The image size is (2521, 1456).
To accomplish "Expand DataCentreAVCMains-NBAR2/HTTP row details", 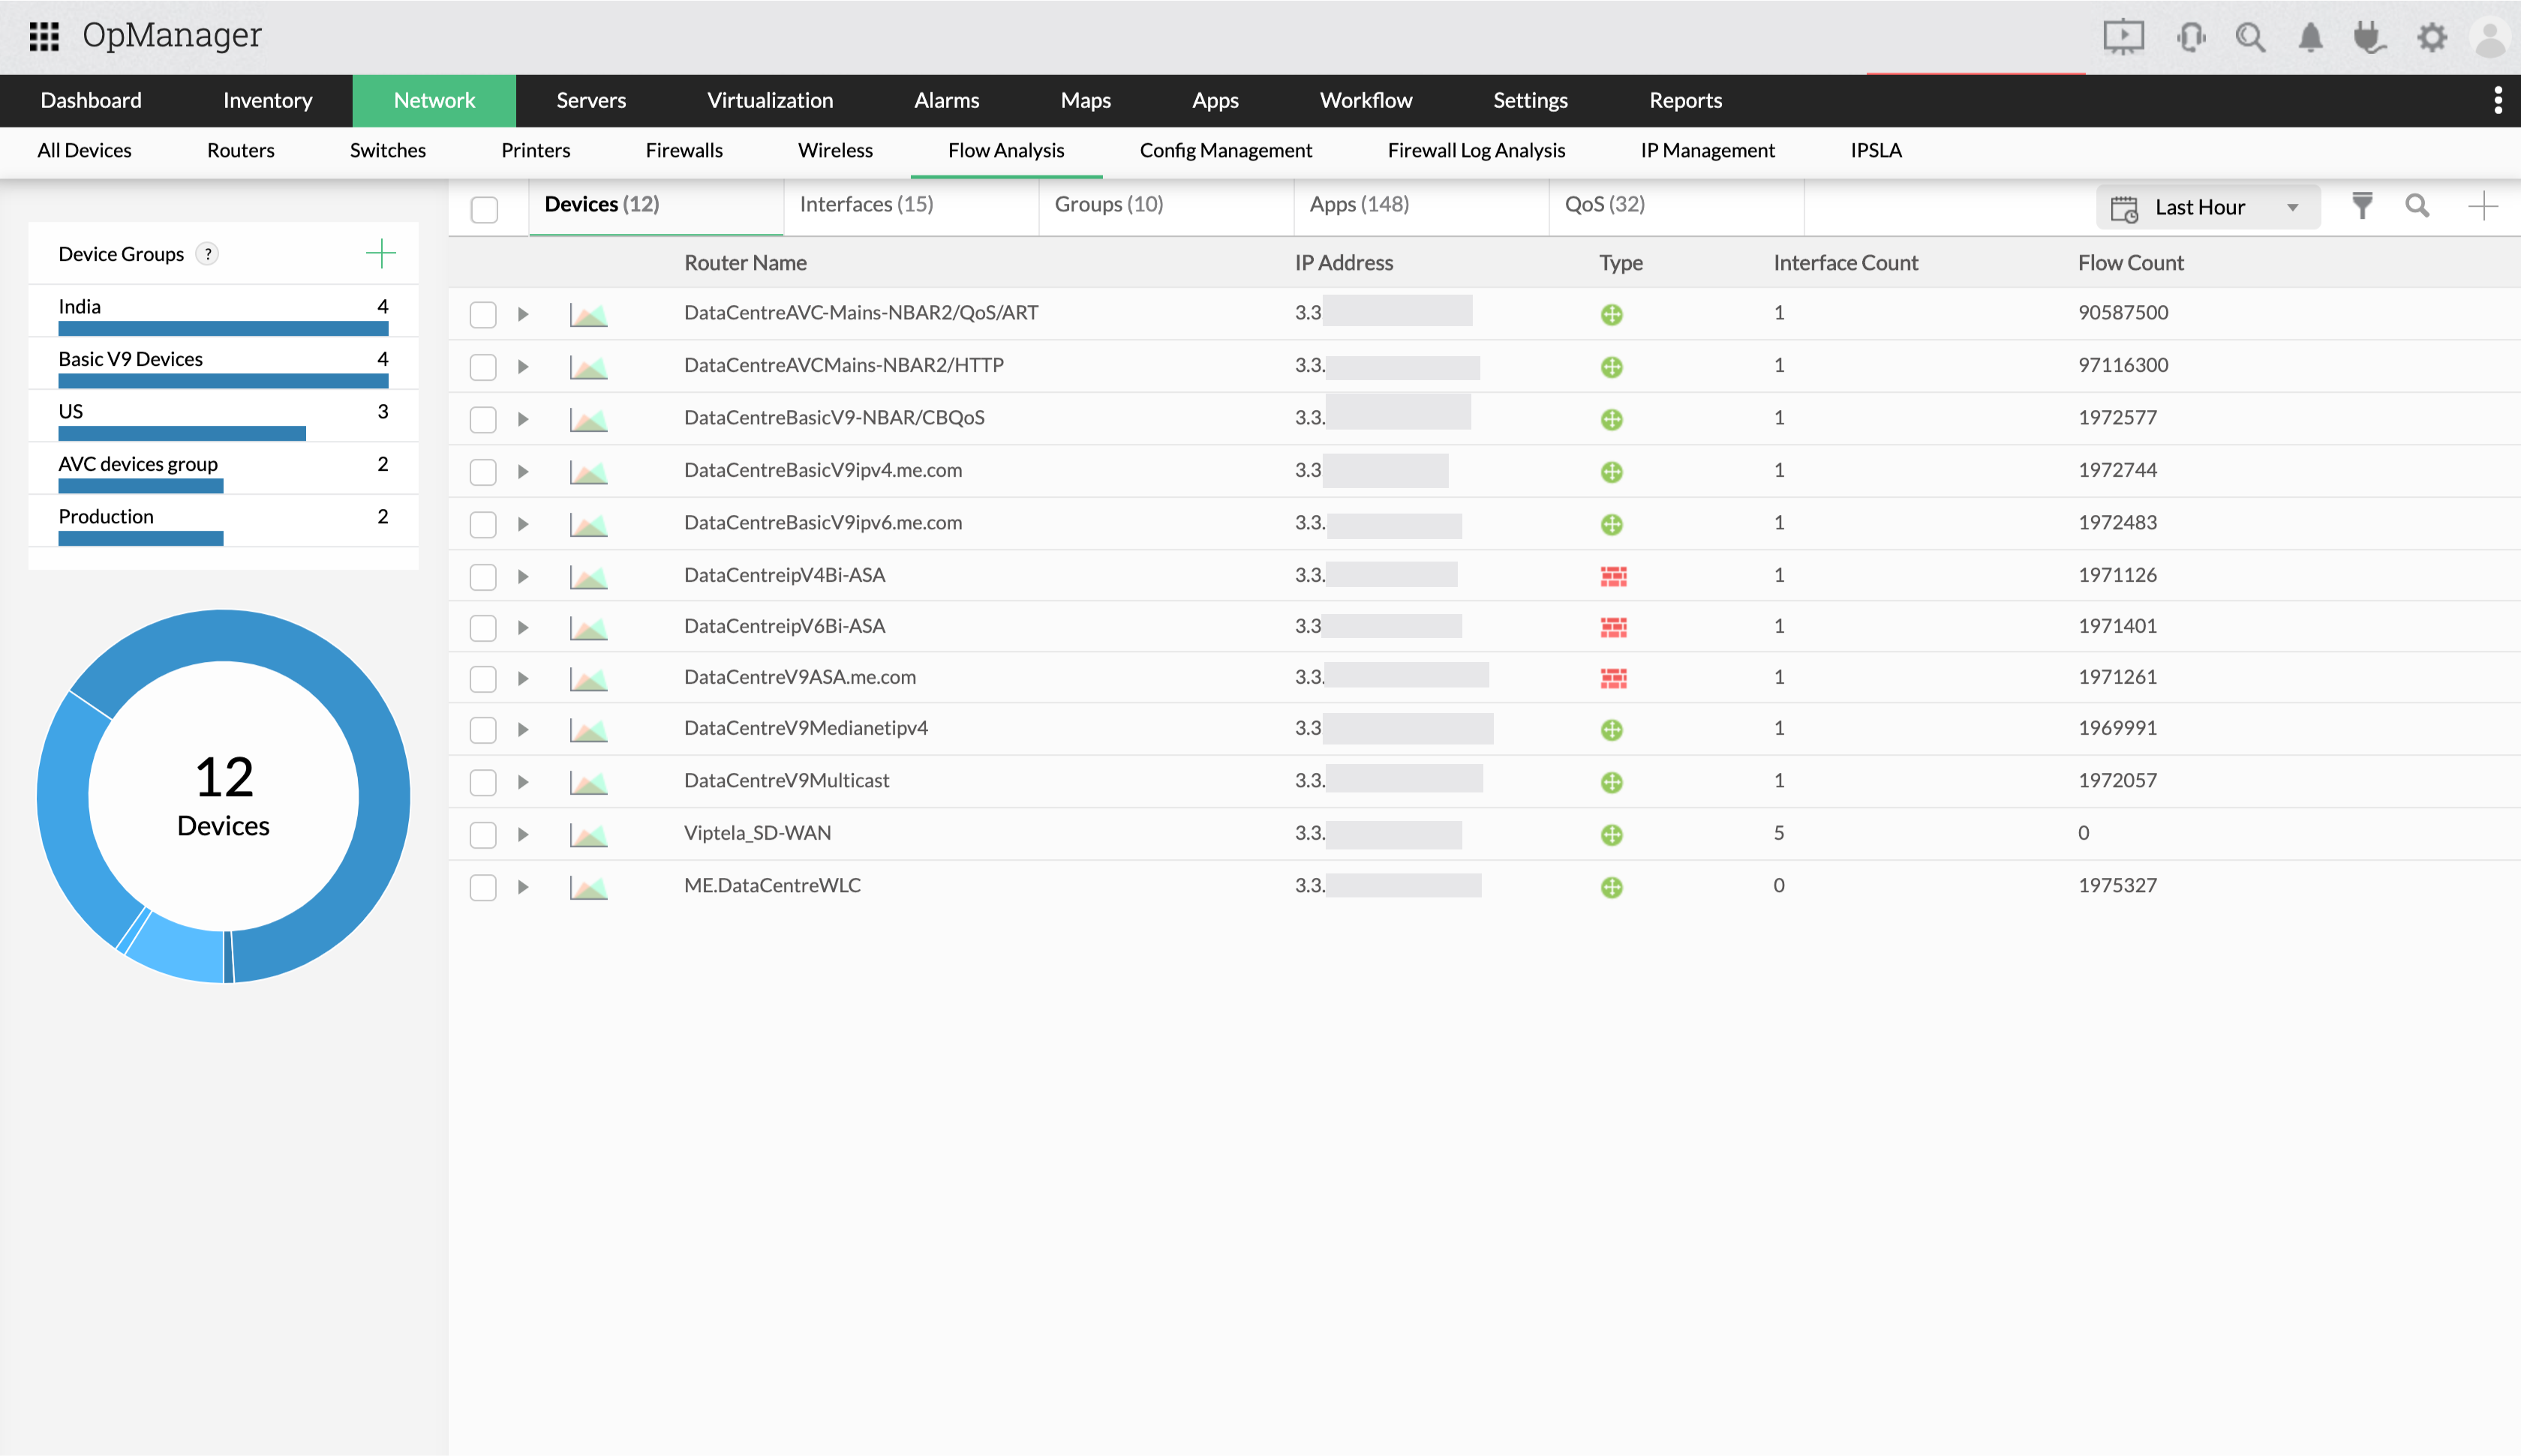I will (522, 367).
